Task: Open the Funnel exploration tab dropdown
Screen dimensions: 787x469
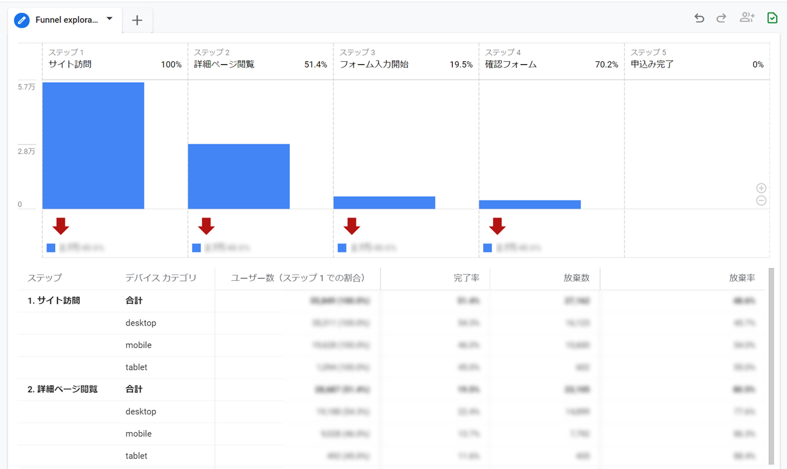Action: 109,19
